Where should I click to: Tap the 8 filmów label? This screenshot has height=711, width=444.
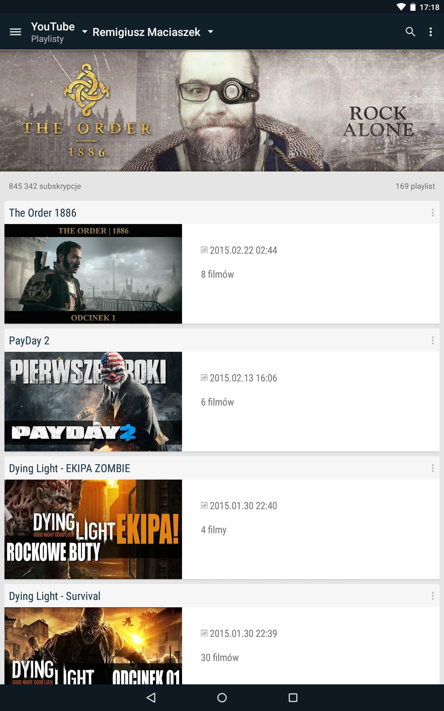click(x=218, y=274)
